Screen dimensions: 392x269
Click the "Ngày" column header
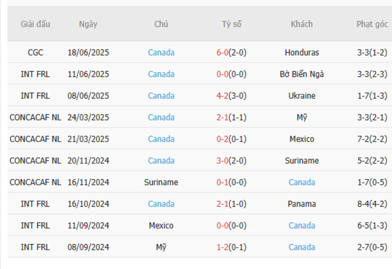tap(88, 24)
